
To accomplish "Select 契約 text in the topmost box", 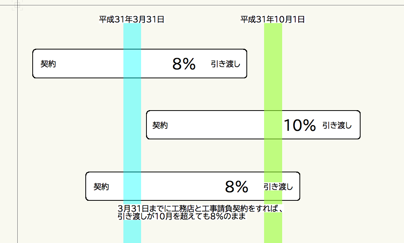I will (48, 64).
